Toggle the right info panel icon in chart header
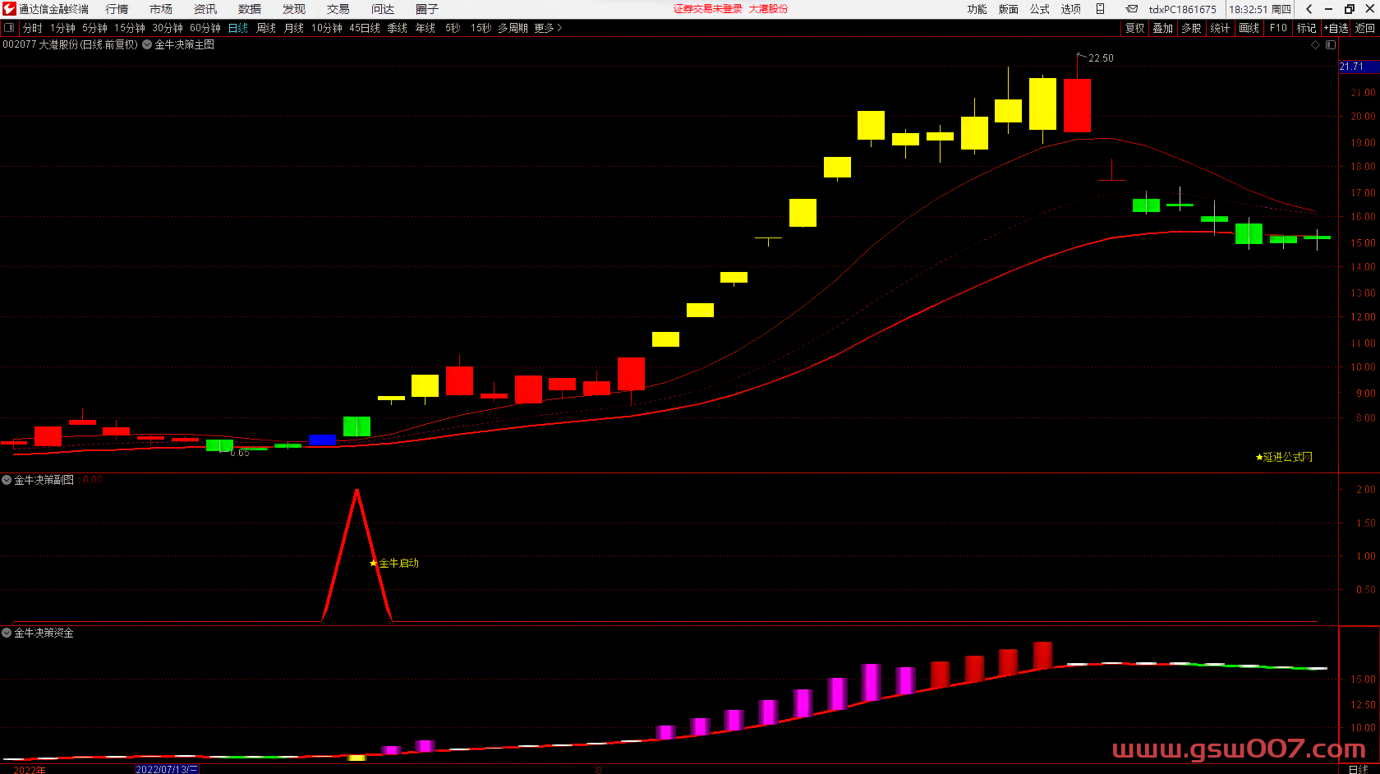Screen dimensions: 1380x774 [x=1330, y=44]
